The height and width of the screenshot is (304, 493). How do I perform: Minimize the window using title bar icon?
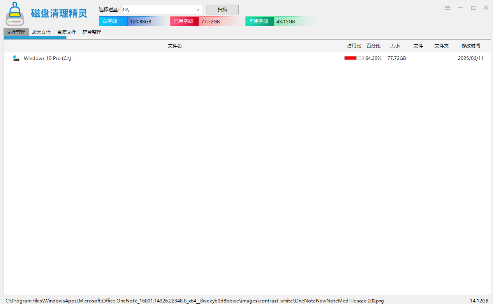(x=460, y=8)
